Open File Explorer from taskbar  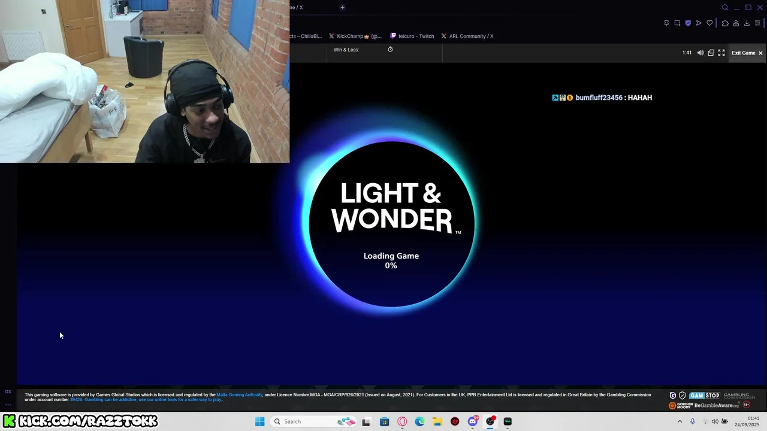437,421
